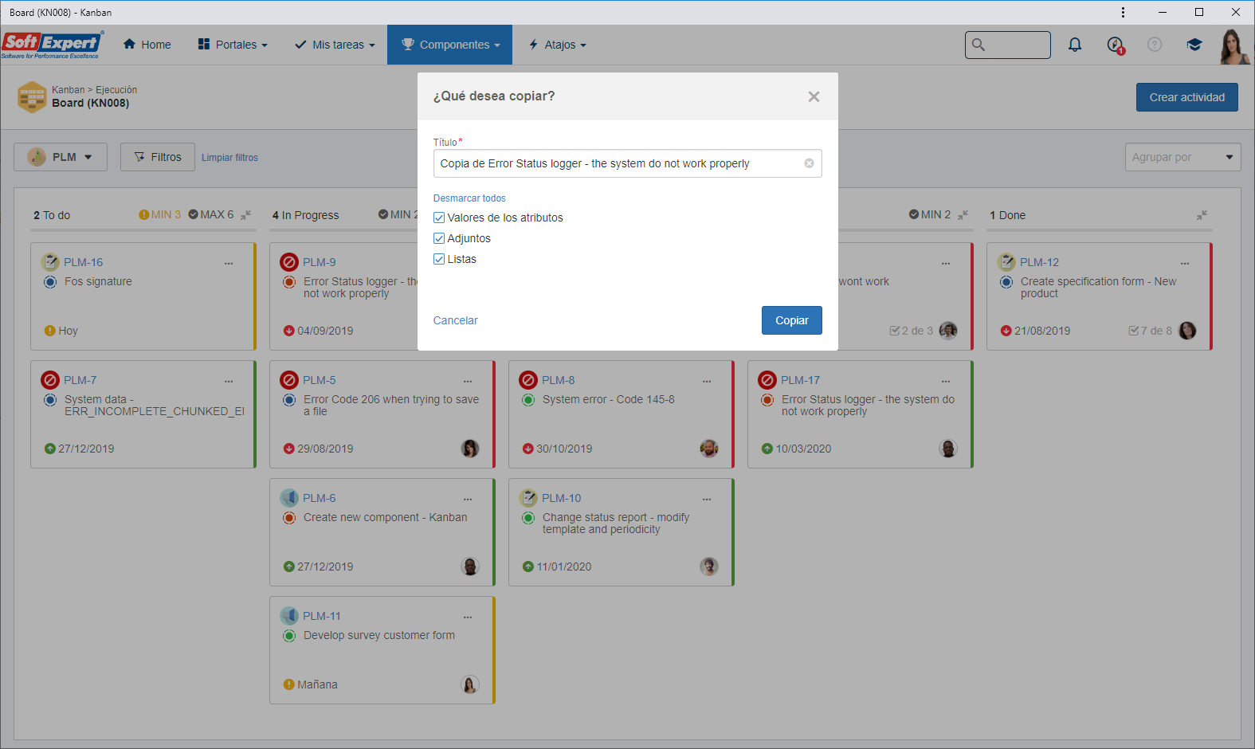Click Desmarcar todos link

click(x=469, y=198)
